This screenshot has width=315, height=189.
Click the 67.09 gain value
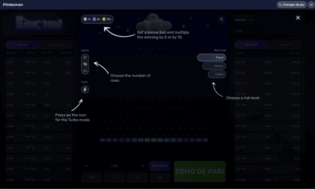pyautogui.click(x=296, y=180)
